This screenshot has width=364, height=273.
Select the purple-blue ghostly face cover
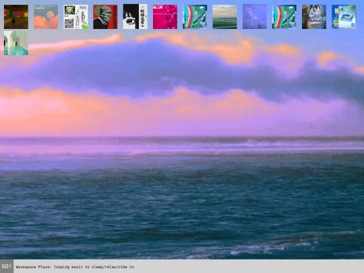click(x=255, y=17)
